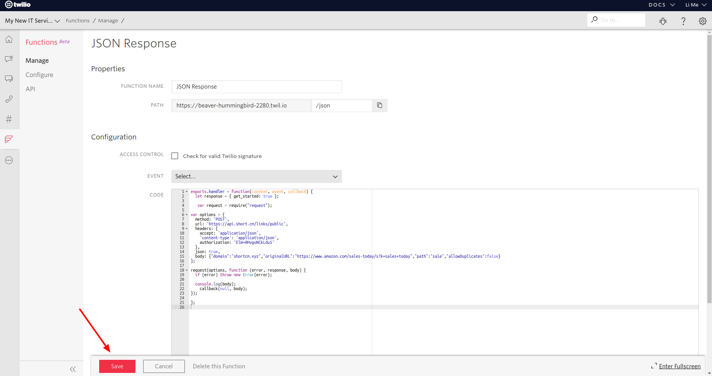Open the phone numbers icon in sidebar
Screen dimensions: 712x376
9,99
